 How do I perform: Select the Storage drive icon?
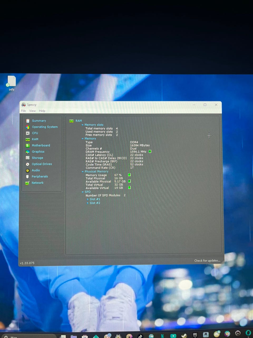click(x=28, y=158)
